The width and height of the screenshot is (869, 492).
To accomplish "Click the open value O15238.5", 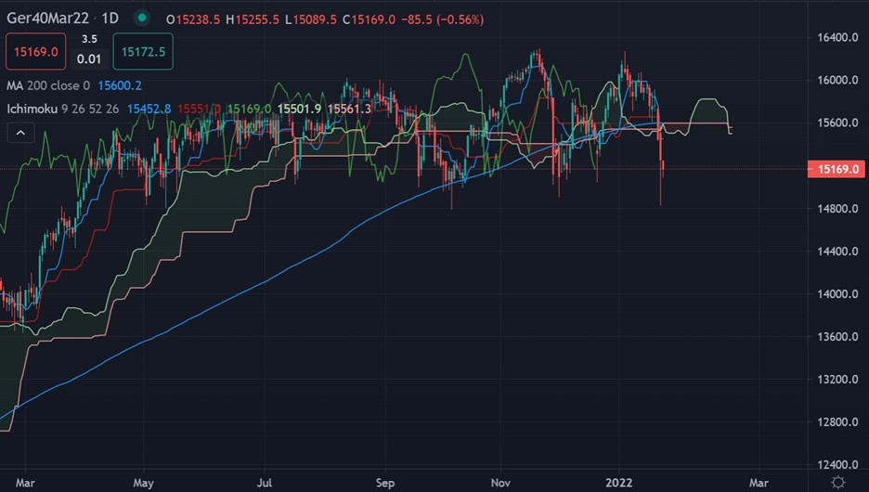I will pos(193,19).
